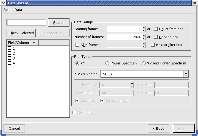Click the Rate units field
The image size is (198, 136).
(x=171, y=93)
